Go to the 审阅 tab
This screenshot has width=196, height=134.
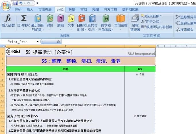84,10
